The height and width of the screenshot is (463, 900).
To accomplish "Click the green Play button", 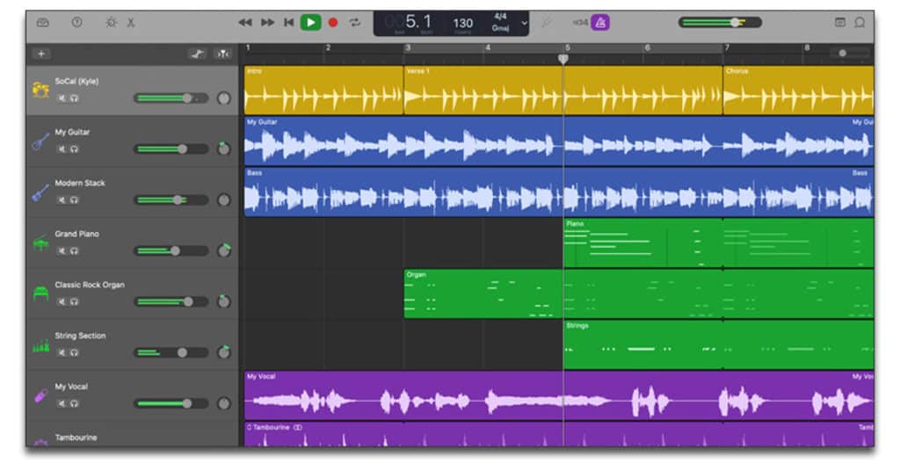I will (x=310, y=22).
